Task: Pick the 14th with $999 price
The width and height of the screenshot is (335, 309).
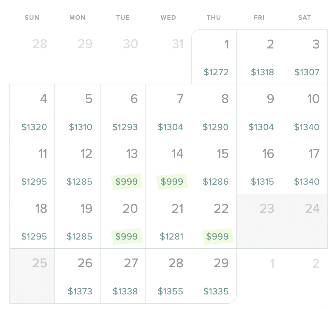Action: point(169,166)
